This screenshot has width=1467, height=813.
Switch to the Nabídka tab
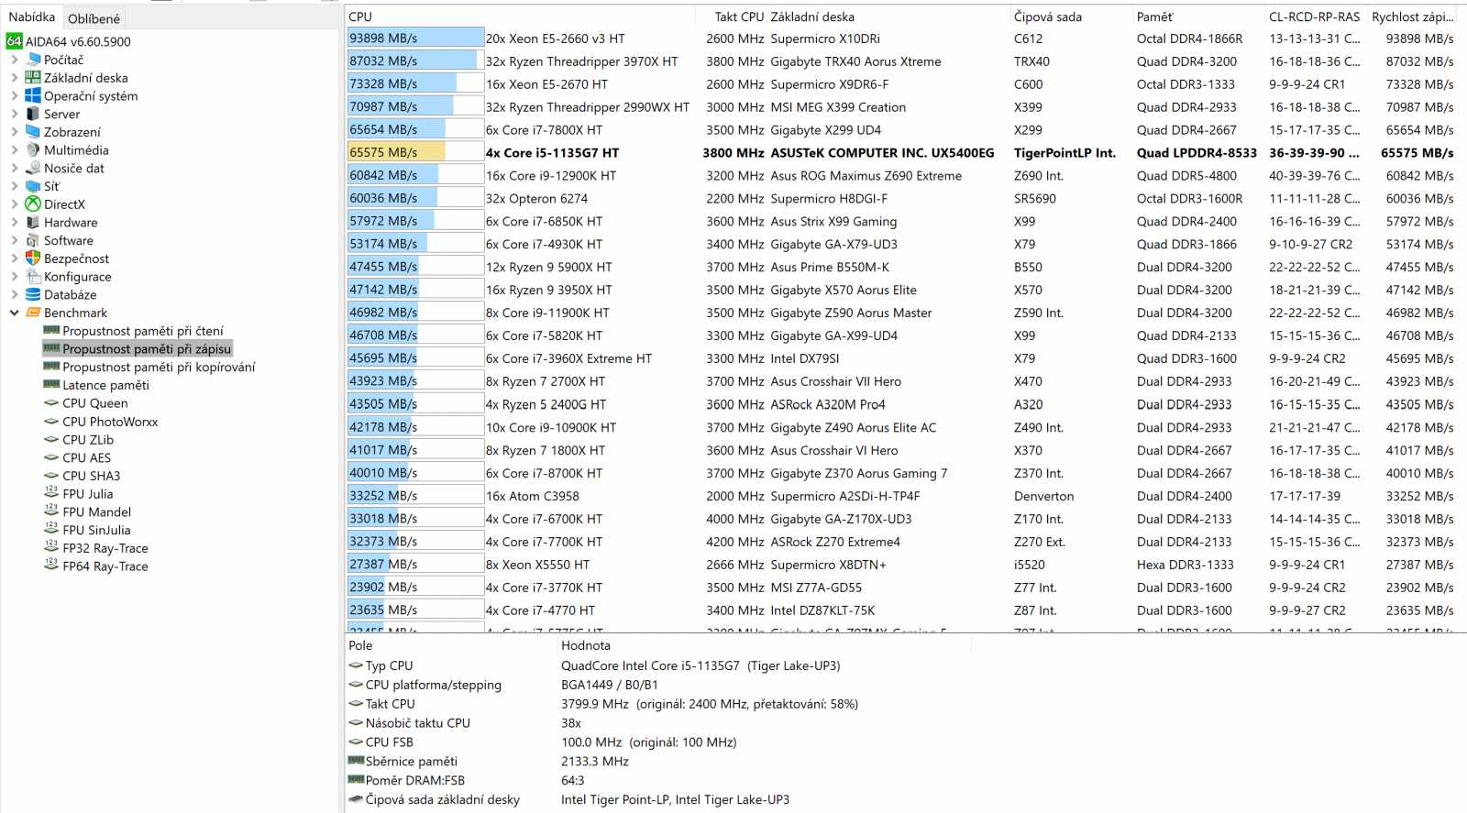point(32,17)
